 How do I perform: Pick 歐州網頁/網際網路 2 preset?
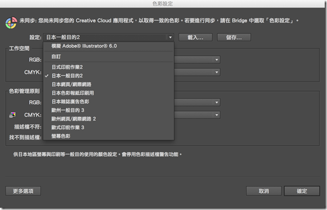pyautogui.click(x=109, y=119)
